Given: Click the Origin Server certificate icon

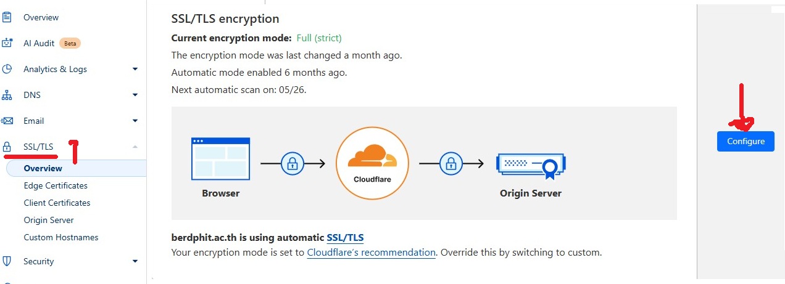Looking at the screenshot, I should click(x=531, y=163).
